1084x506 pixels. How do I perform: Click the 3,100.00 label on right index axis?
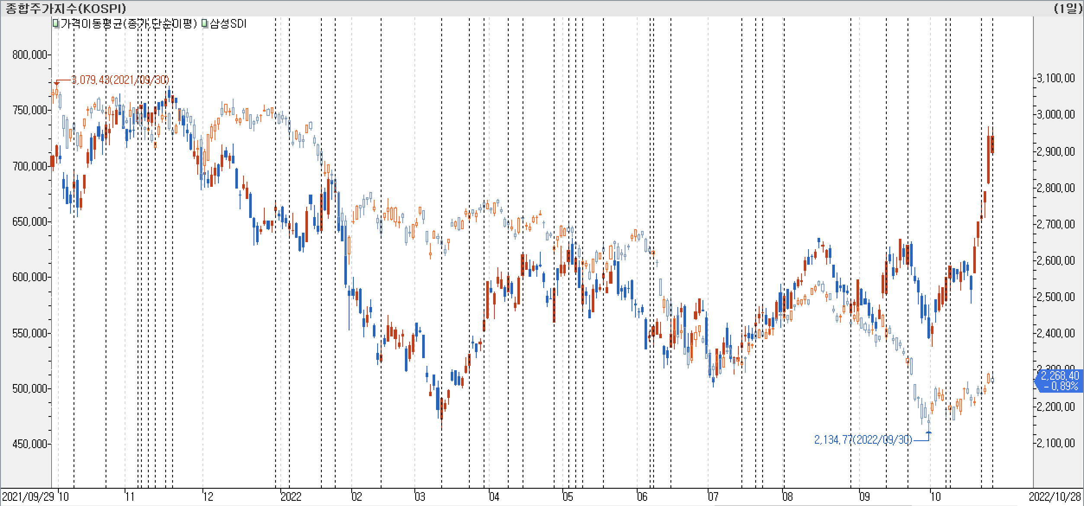[x=1056, y=78]
